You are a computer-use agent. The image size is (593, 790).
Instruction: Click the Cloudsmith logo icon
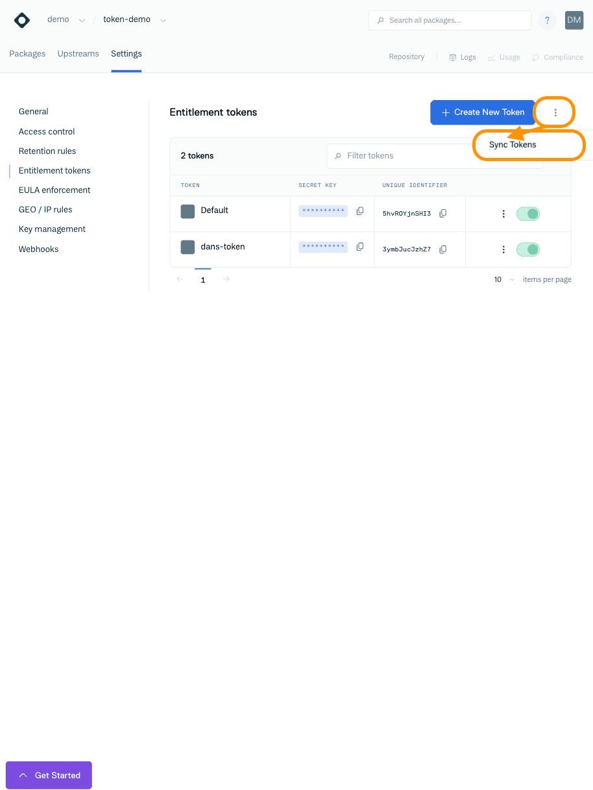pos(21,20)
